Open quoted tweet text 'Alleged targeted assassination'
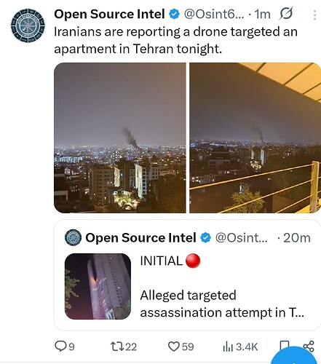The image size is (321, 364). [222, 304]
